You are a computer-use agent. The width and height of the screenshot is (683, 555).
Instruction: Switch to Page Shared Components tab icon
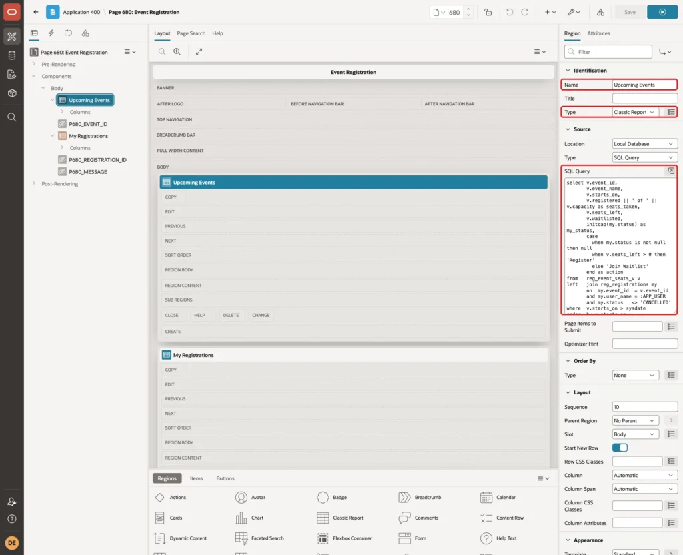coord(85,33)
